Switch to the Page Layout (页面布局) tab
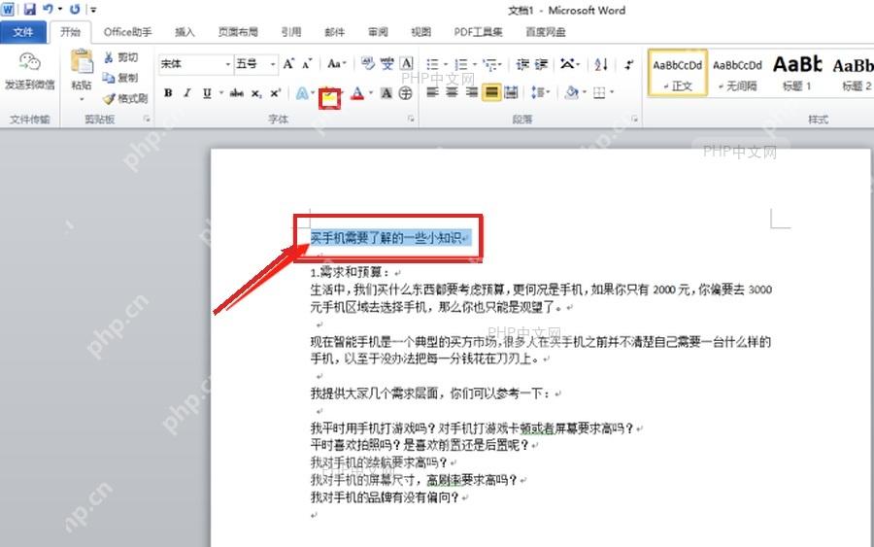Viewport: 874px width, 547px height. 238,32
